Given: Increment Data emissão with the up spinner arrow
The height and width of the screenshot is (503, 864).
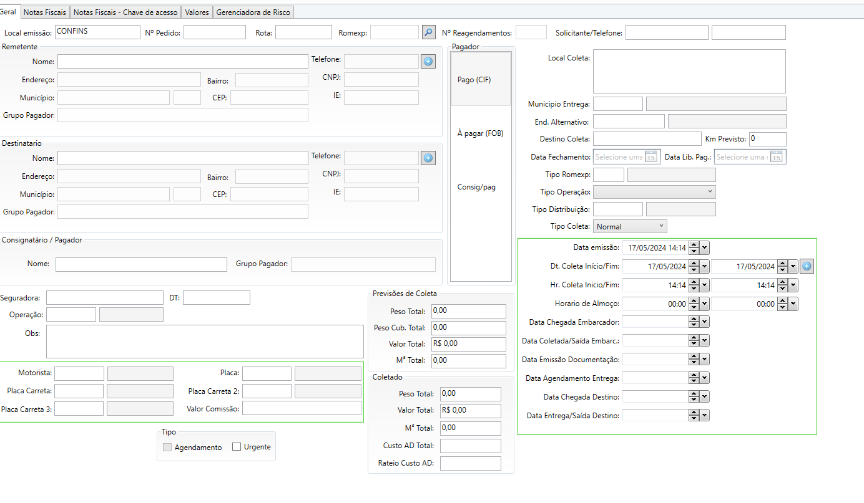Looking at the screenshot, I should click(694, 245).
